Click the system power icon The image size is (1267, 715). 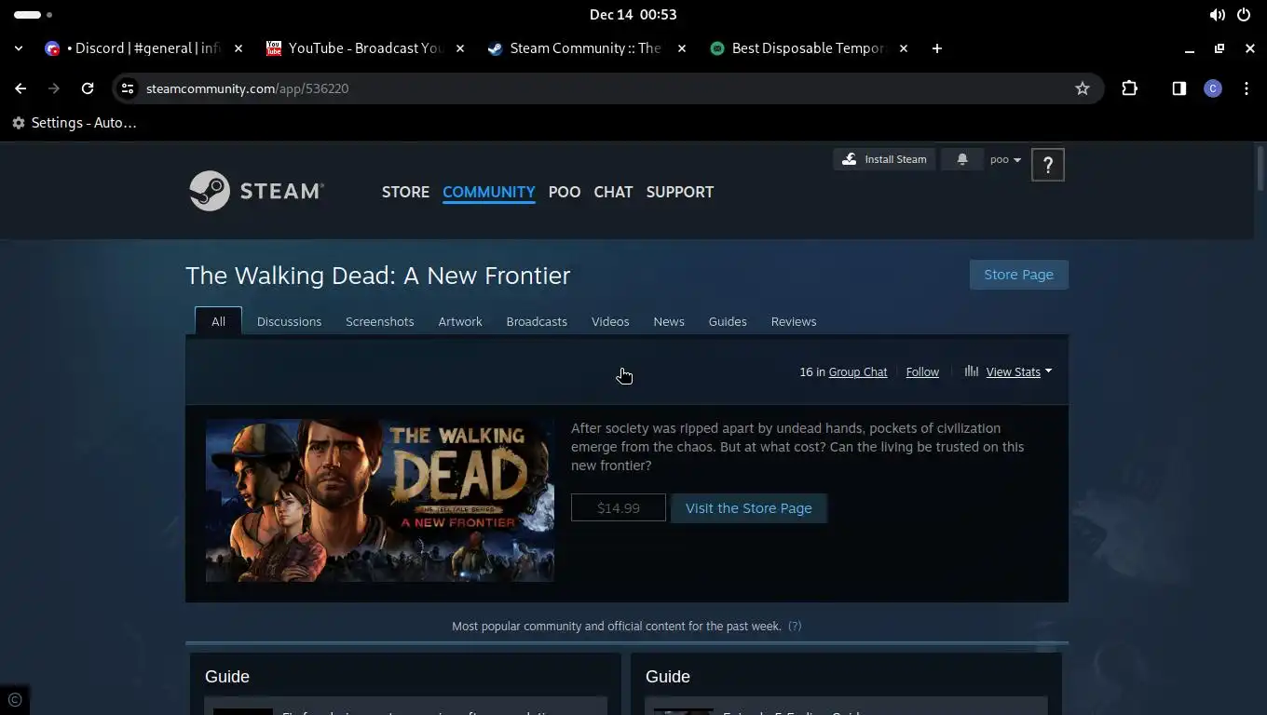1244,15
